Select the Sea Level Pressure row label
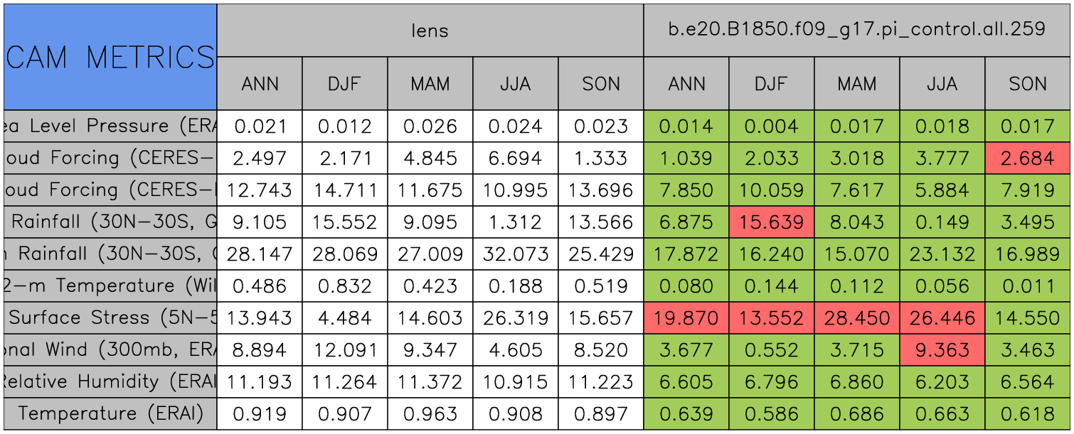 [x=110, y=126]
